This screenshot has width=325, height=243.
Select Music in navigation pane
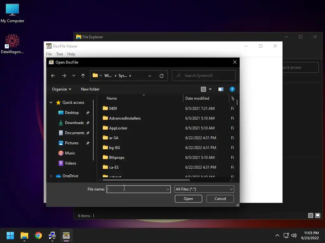point(70,153)
